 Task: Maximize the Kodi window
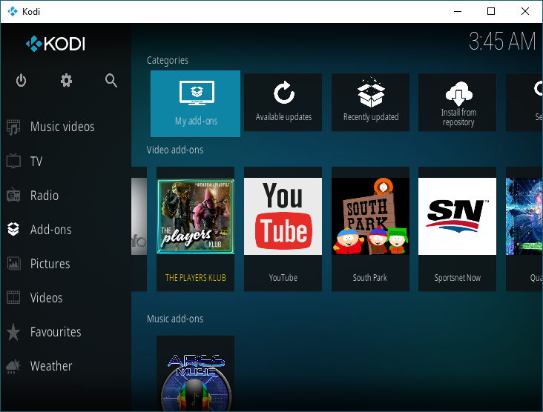491,11
